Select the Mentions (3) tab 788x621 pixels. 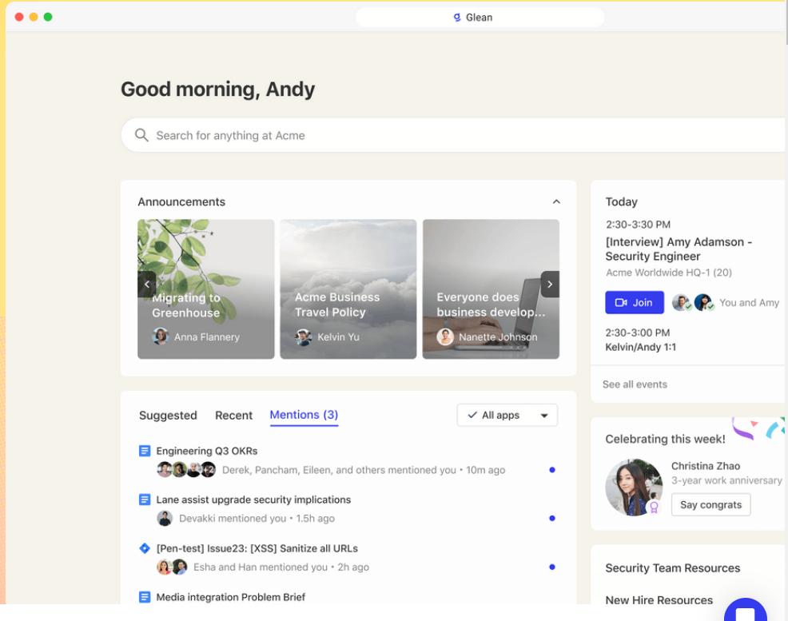(304, 415)
